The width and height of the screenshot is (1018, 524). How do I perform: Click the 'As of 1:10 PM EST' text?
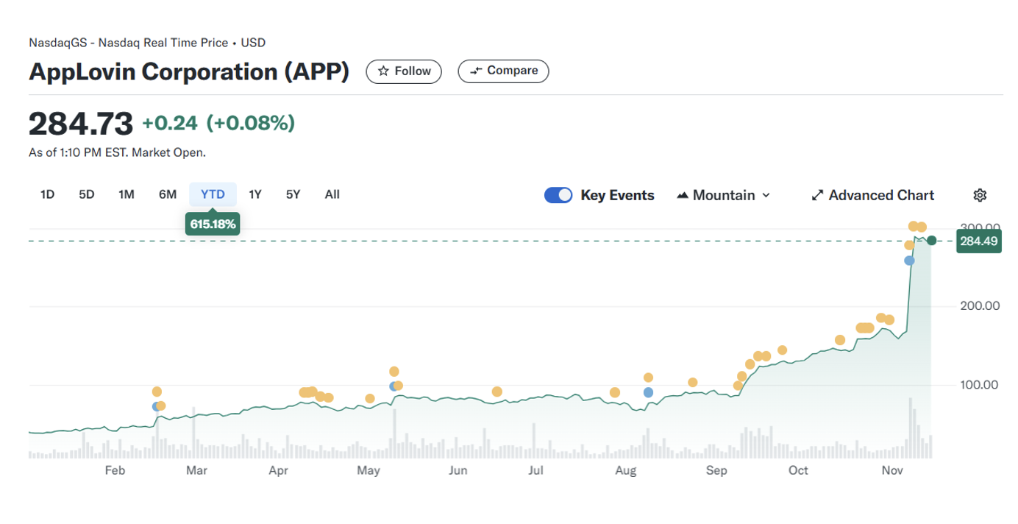[x=117, y=153]
